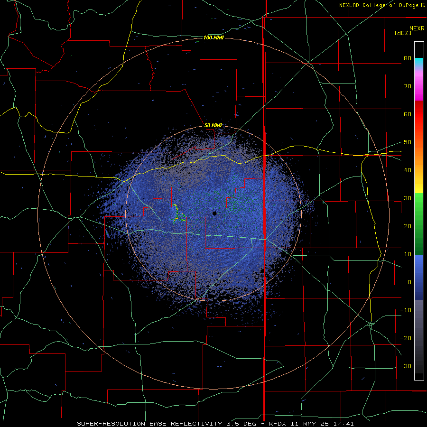The height and width of the screenshot is (427, 427).
Task: Click the 50 NMI range ring label
Action: tap(213, 126)
